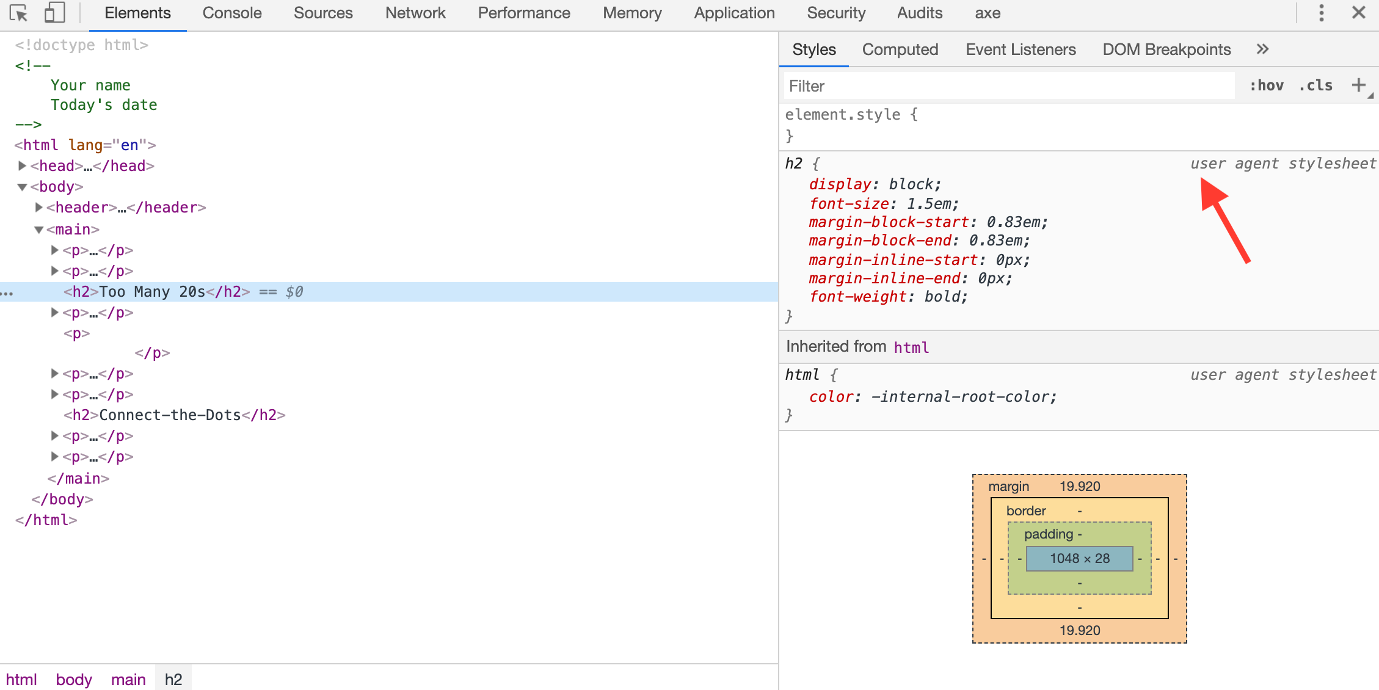Viewport: 1379px width, 690px height.
Task: Click the element.style rule block
Action: (1079, 125)
